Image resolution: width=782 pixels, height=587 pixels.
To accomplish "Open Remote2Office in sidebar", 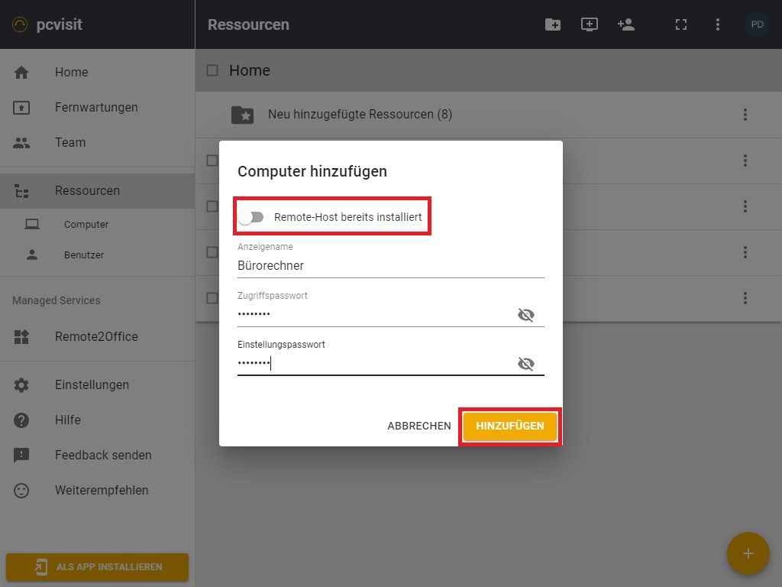I will (96, 336).
